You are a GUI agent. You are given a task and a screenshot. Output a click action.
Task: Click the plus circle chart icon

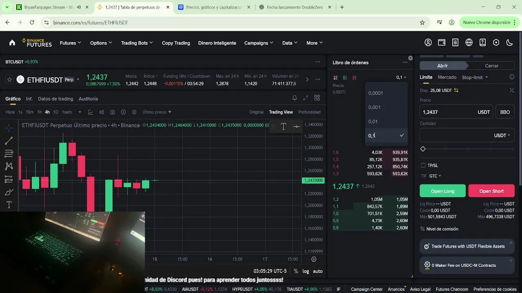pos(123,112)
